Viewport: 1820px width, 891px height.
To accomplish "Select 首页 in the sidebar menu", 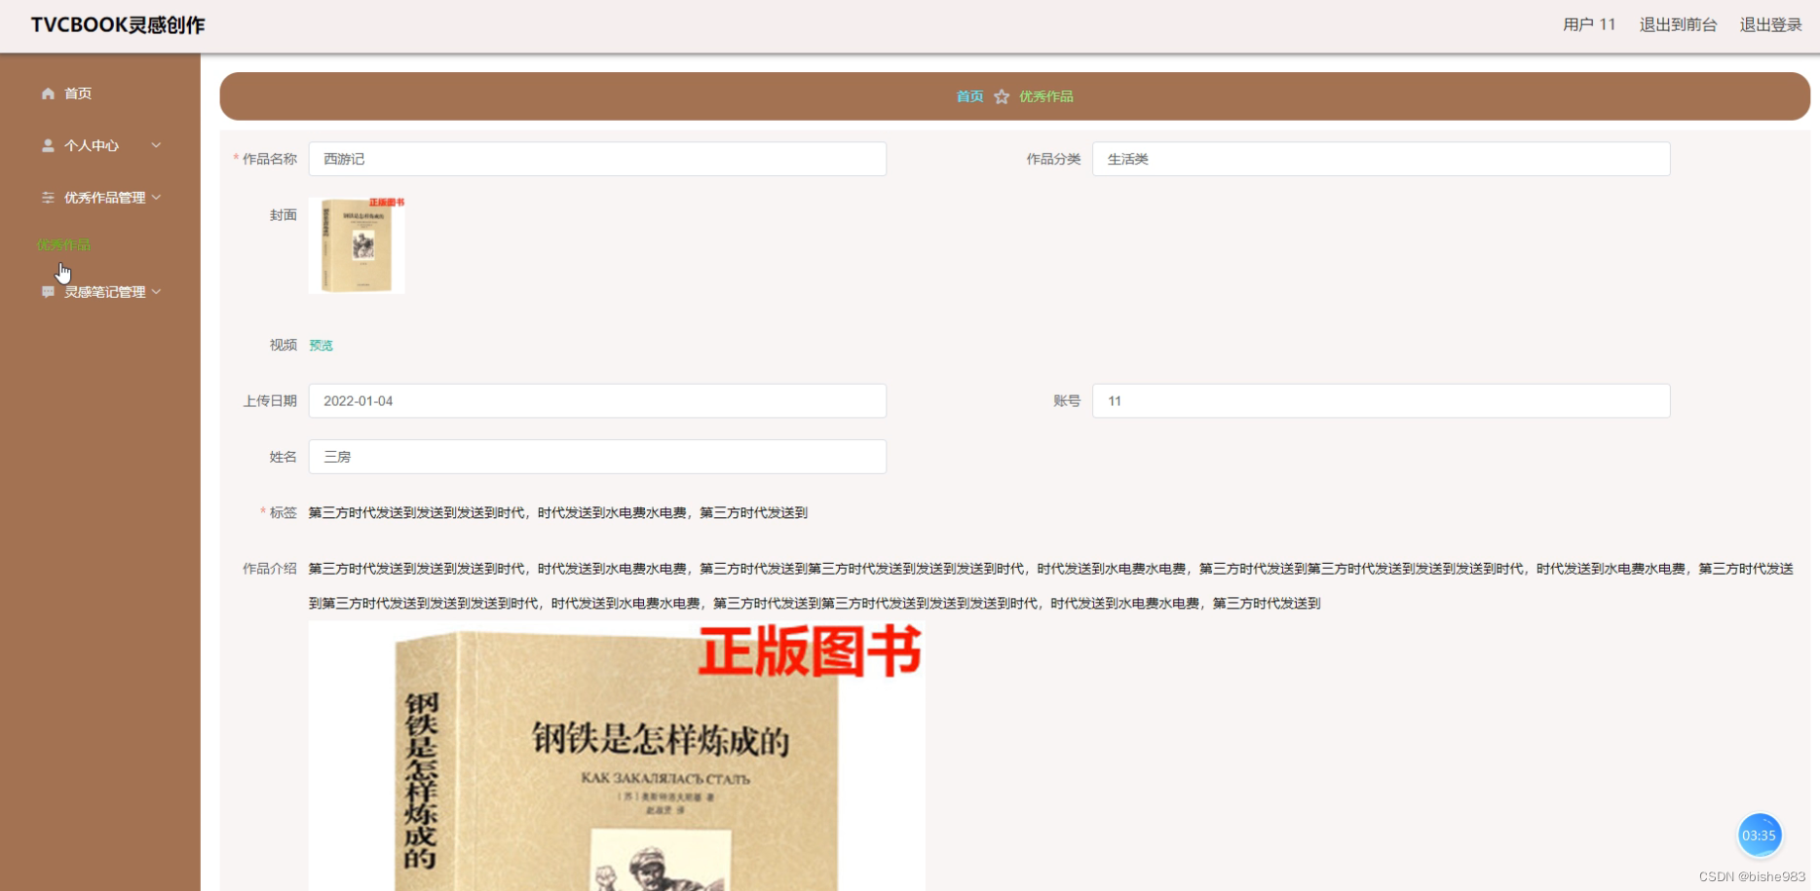I will click(x=77, y=93).
